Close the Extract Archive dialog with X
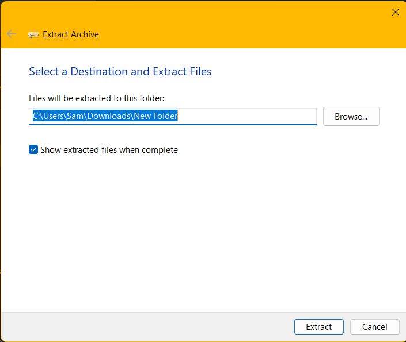The height and width of the screenshot is (342, 406). coord(395,12)
